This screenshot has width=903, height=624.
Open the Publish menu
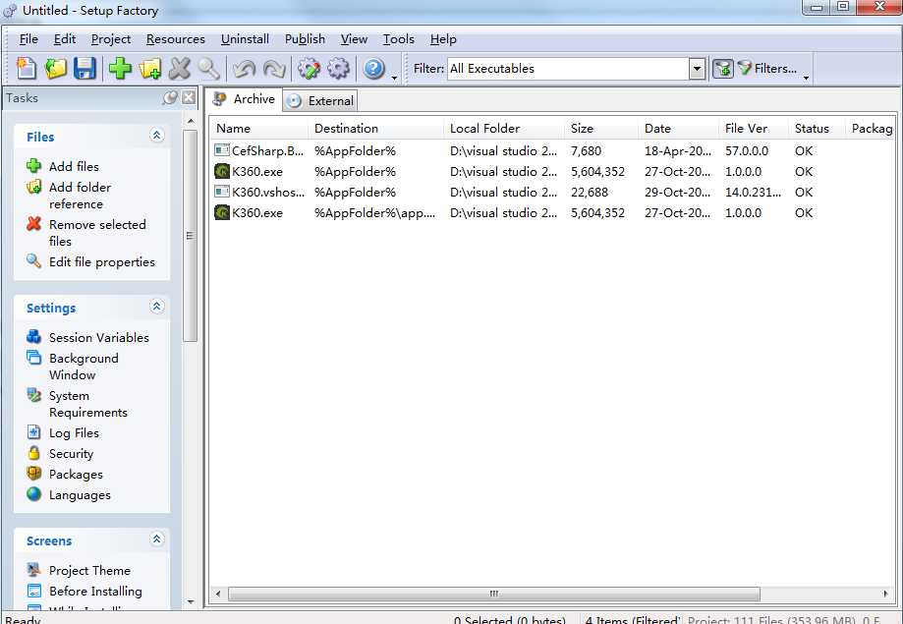(x=305, y=39)
